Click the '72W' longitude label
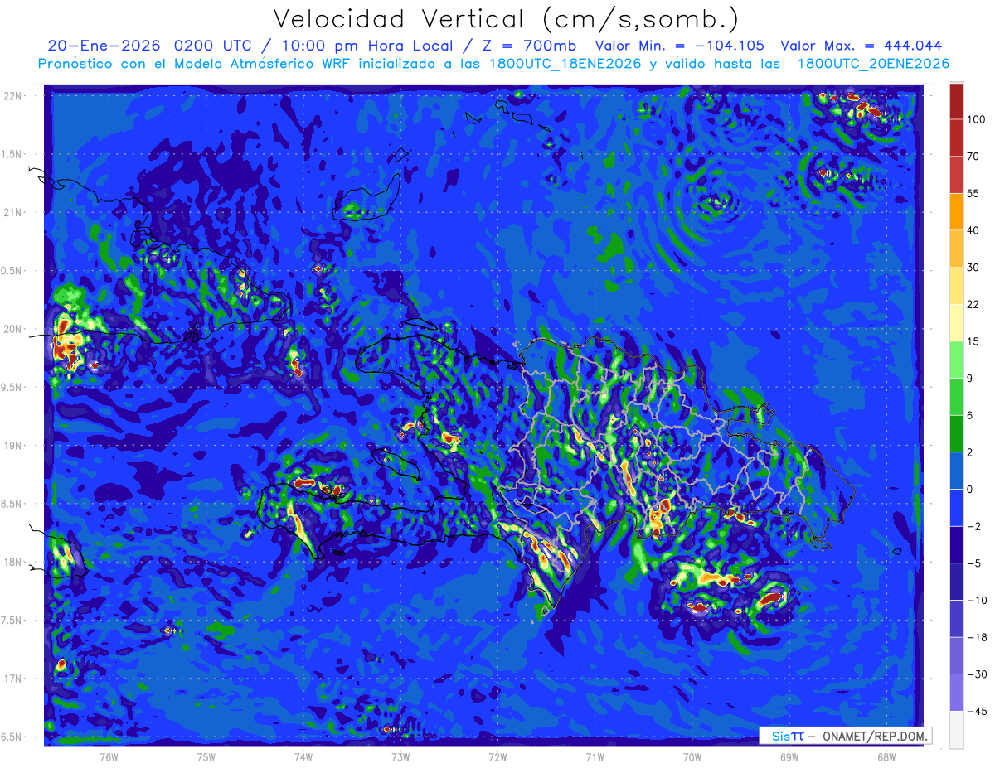 [498, 756]
